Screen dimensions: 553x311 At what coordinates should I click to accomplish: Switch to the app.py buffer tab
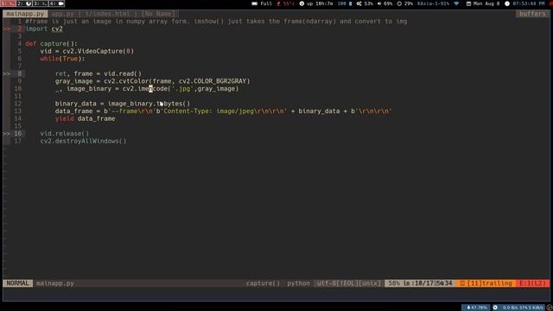point(62,14)
